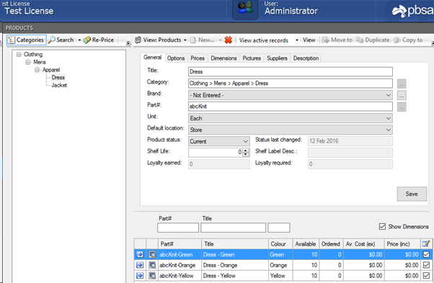Switch to the Description tab
Screen dimensions: 434x283
pos(306,58)
